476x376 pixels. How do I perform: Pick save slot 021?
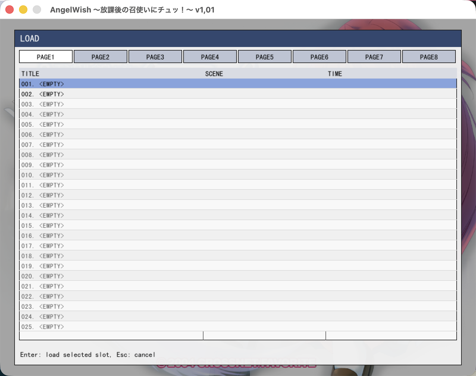pos(238,286)
